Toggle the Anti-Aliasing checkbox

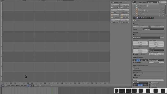click(x=135, y=57)
